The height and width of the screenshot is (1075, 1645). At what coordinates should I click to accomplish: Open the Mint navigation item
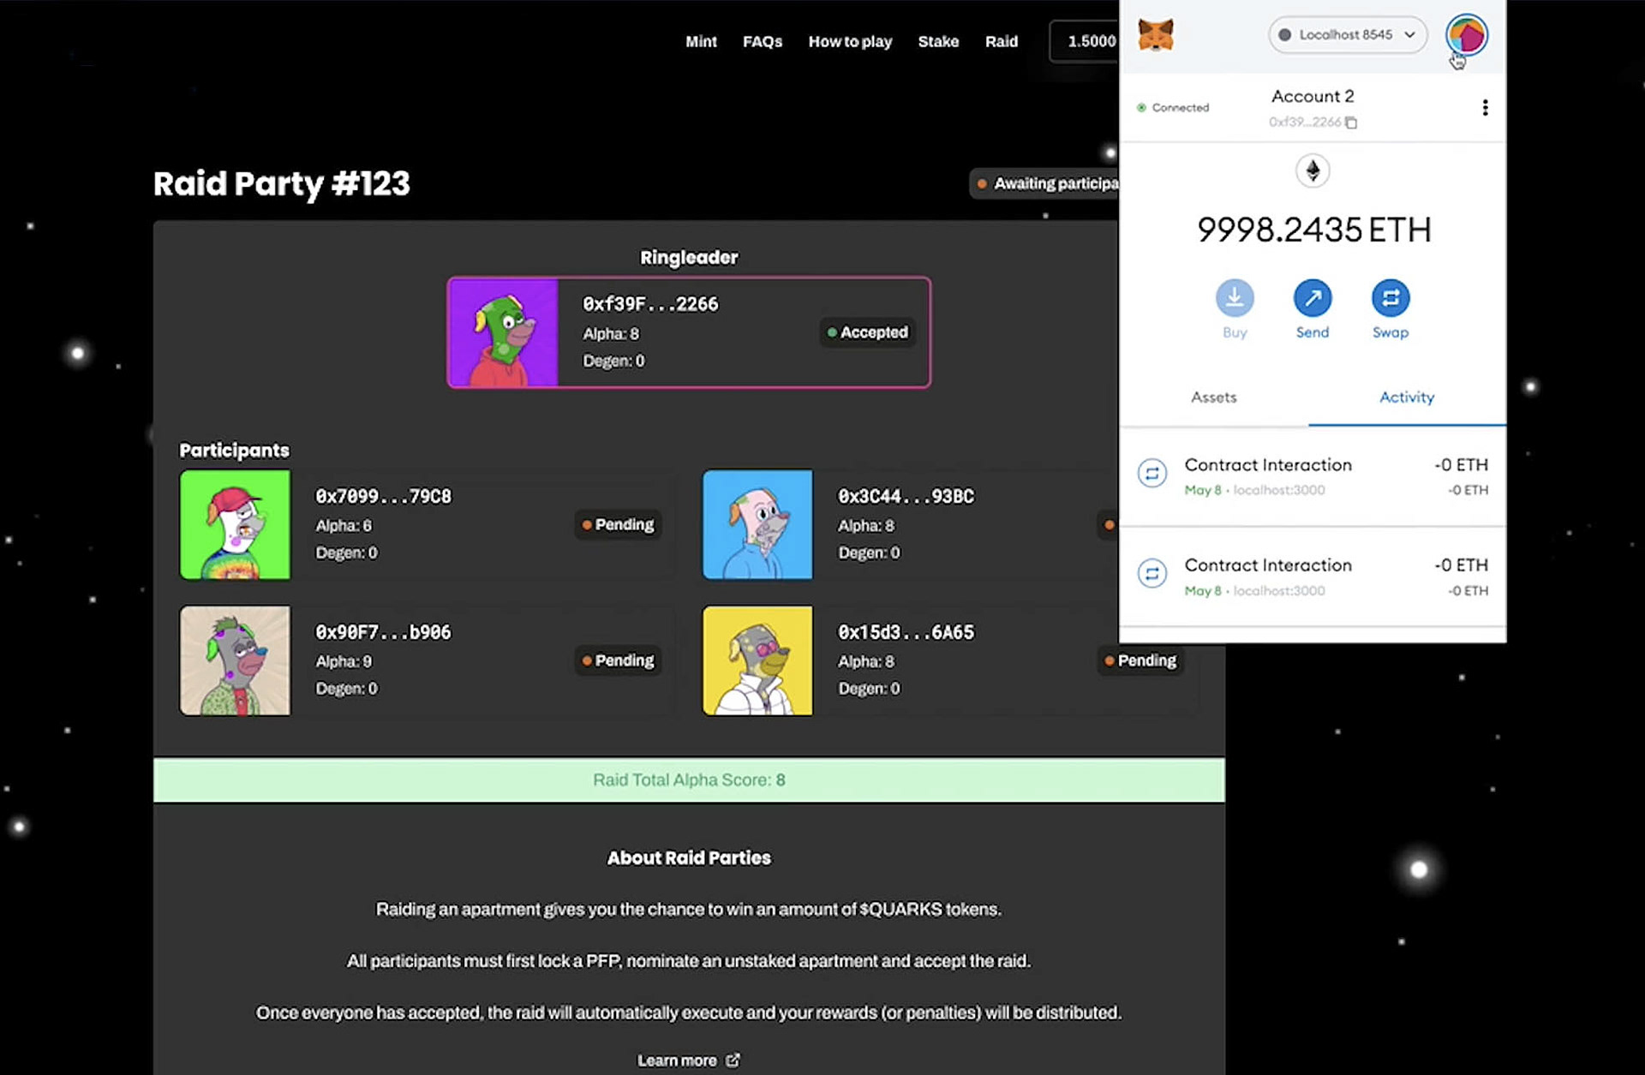coord(700,41)
